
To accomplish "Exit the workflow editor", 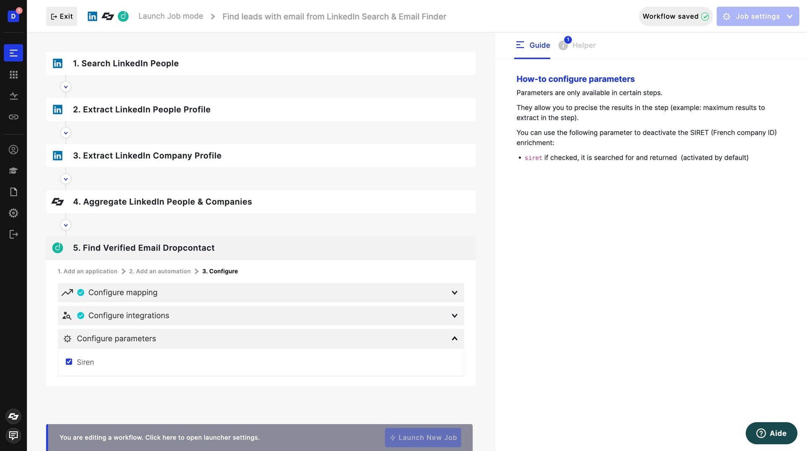I will (x=62, y=16).
